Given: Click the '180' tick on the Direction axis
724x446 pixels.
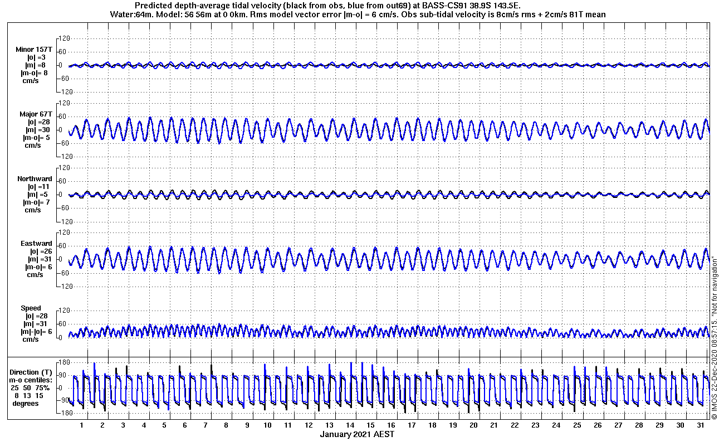Looking at the screenshot, I should [63, 362].
